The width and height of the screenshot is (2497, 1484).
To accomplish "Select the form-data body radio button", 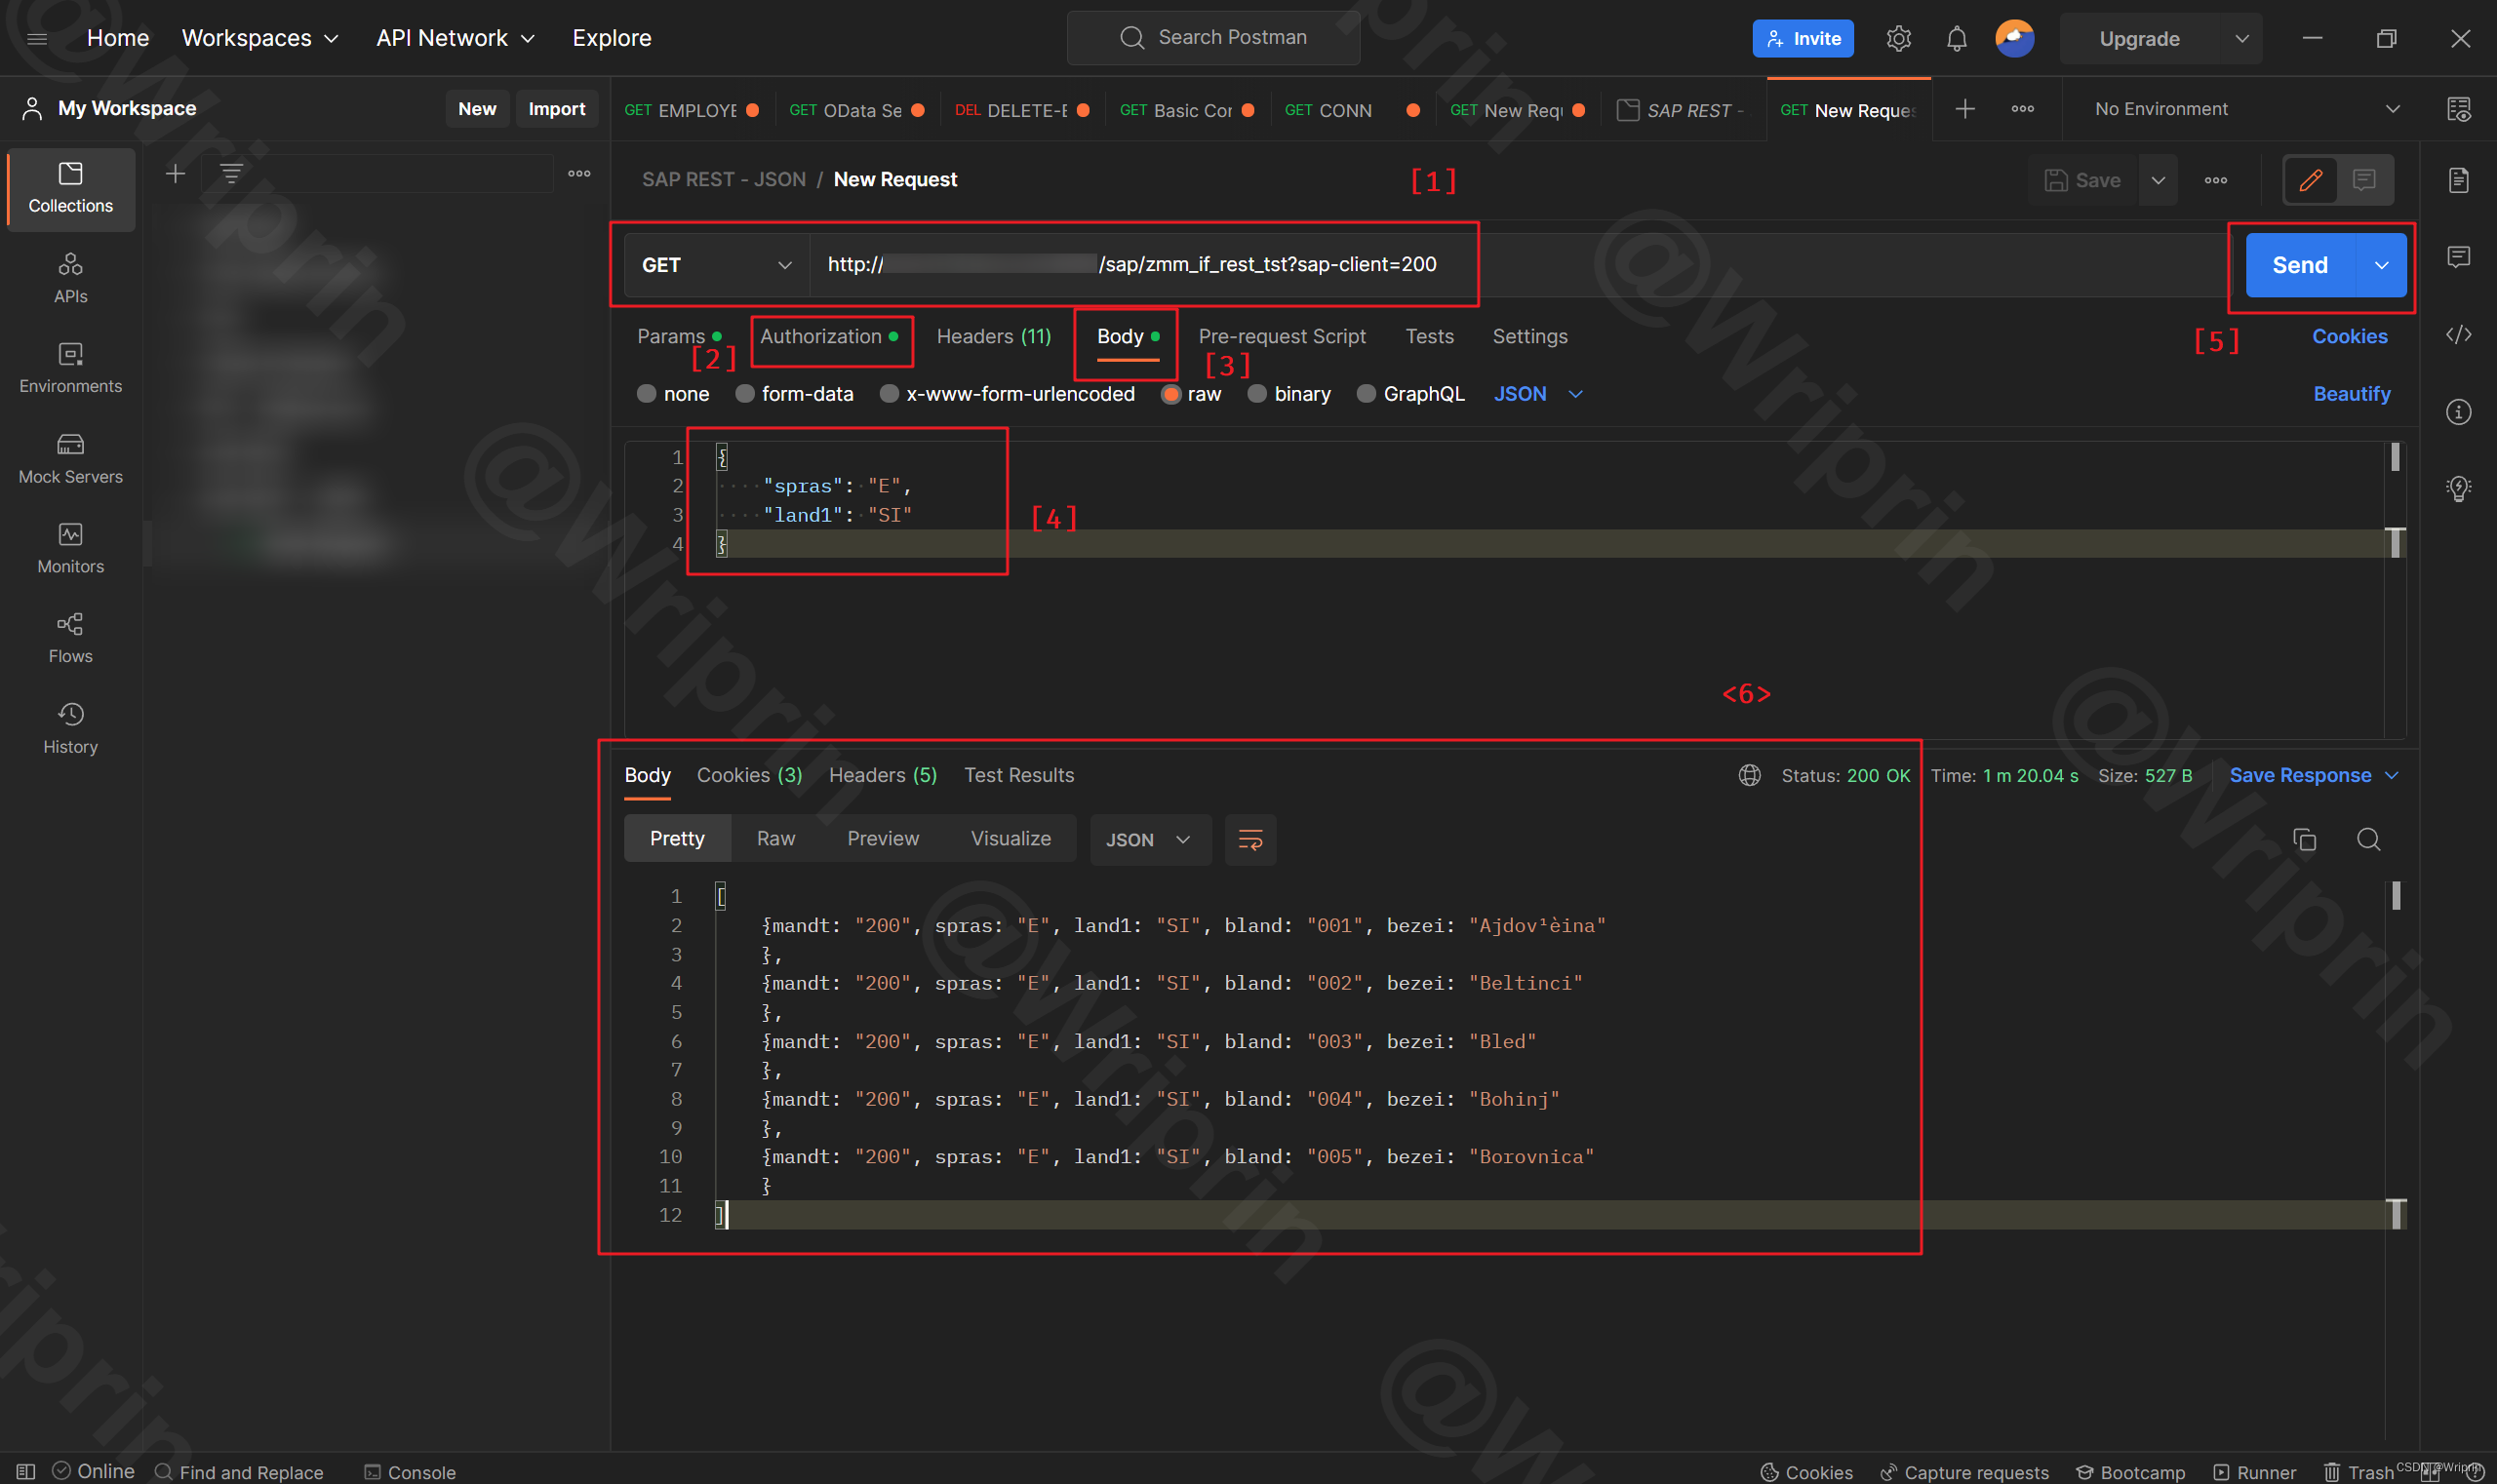I will pyautogui.click(x=745, y=394).
